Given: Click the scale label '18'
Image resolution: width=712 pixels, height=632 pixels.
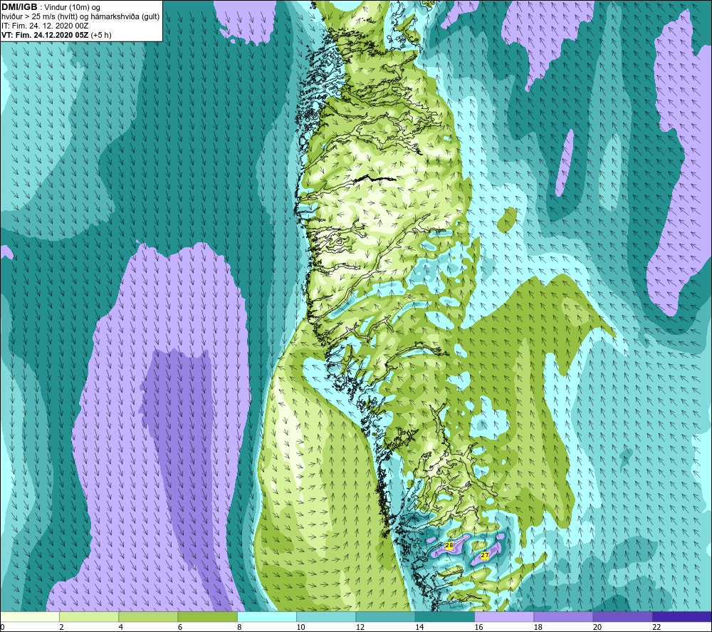Looking at the screenshot, I should pyautogui.click(x=538, y=627).
